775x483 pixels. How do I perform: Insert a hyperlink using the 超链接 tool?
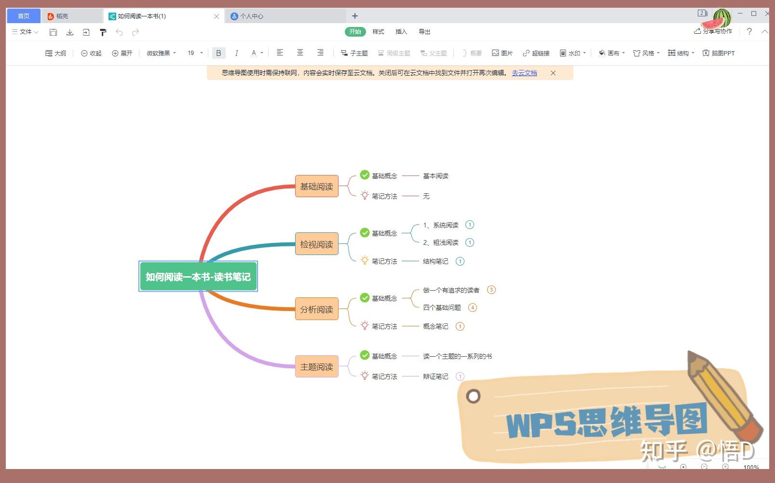[537, 53]
